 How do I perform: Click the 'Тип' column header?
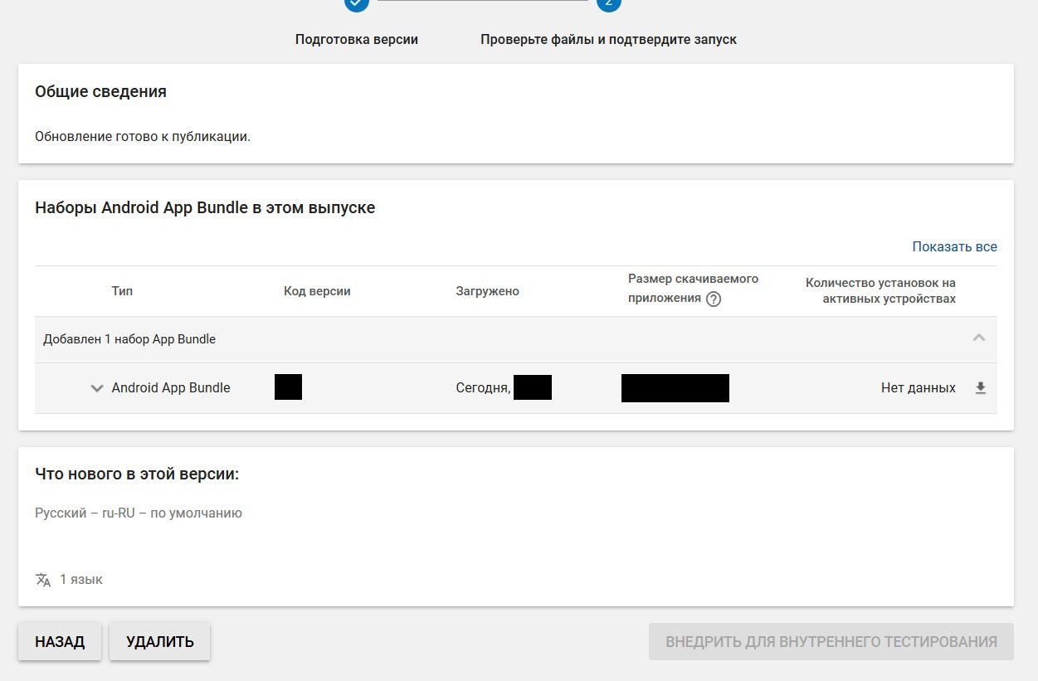(x=122, y=291)
